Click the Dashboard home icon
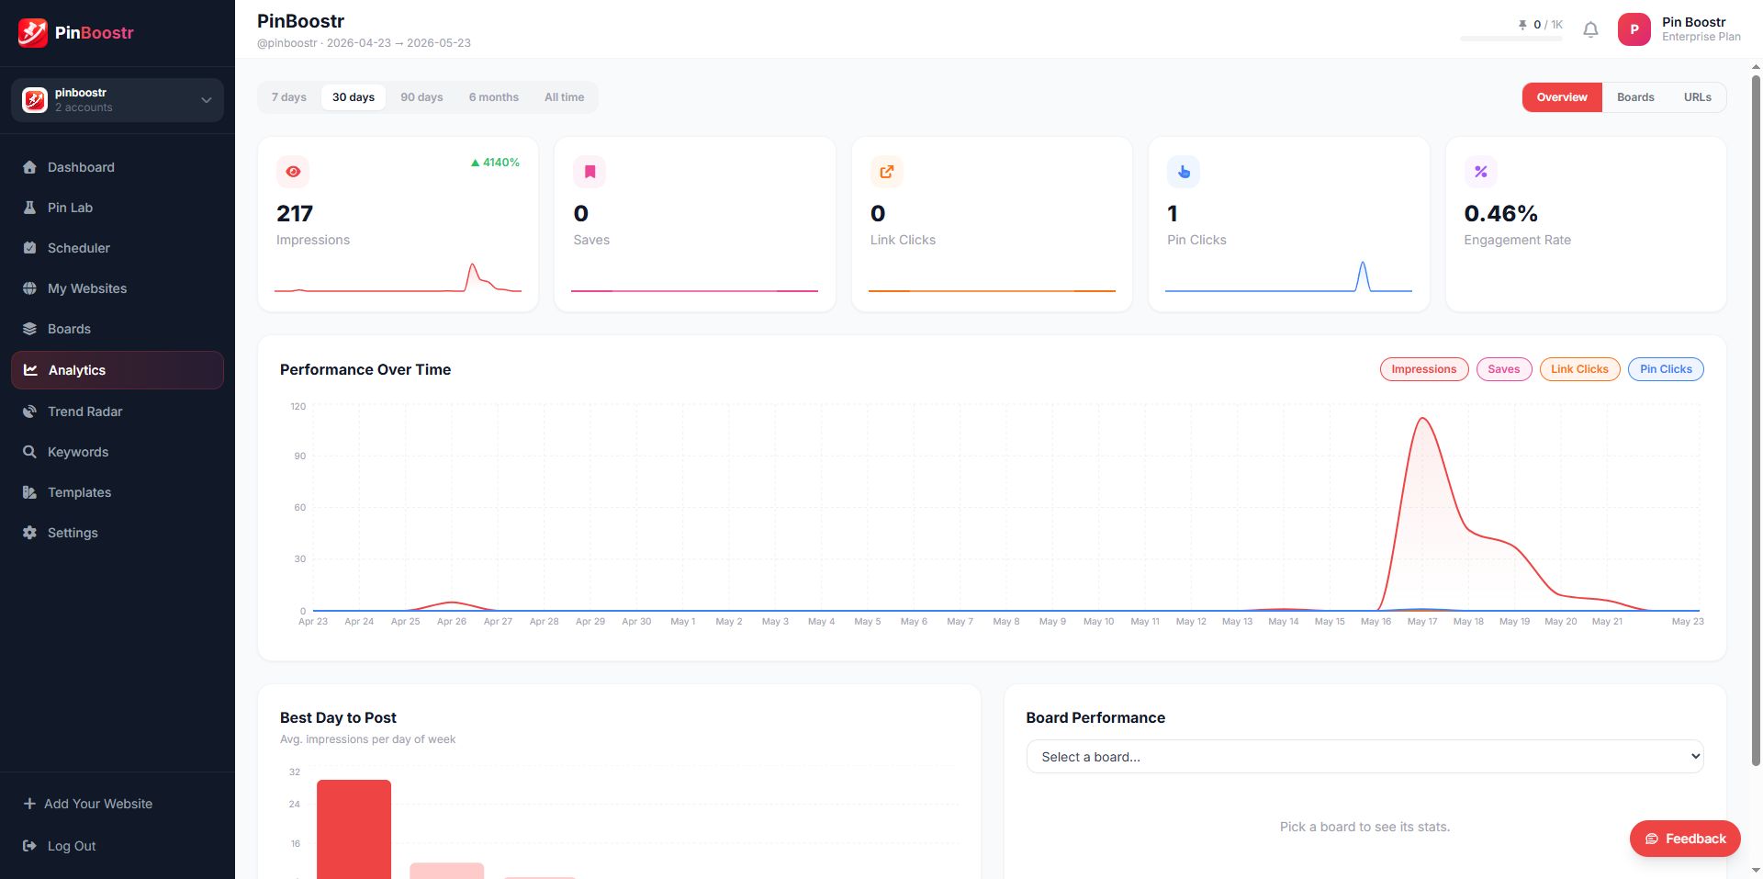 pos(29,167)
